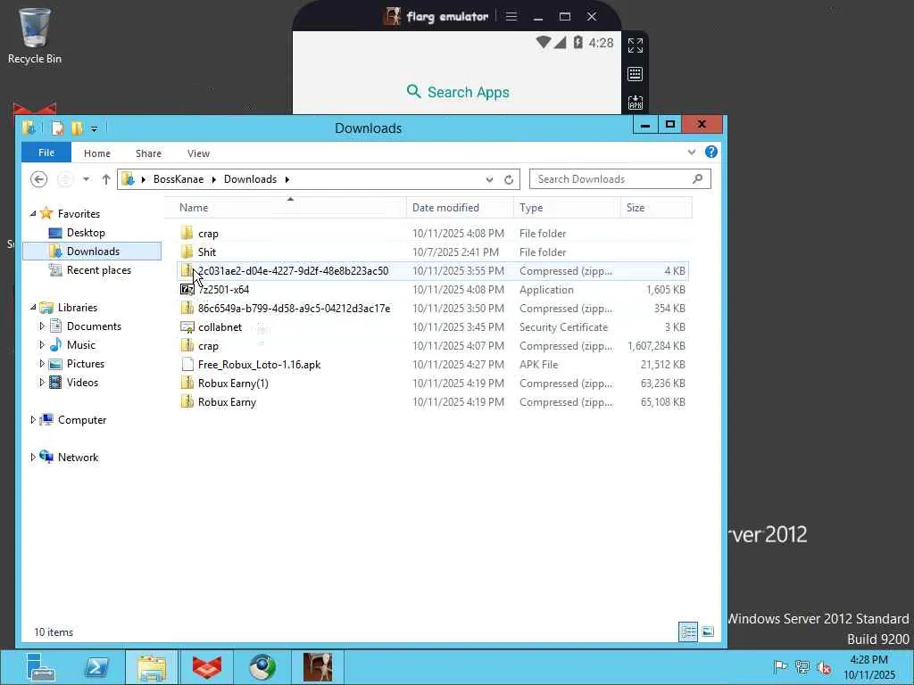Open Recycle Bin on the desktop
914x685 pixels.
click(35, 36)
